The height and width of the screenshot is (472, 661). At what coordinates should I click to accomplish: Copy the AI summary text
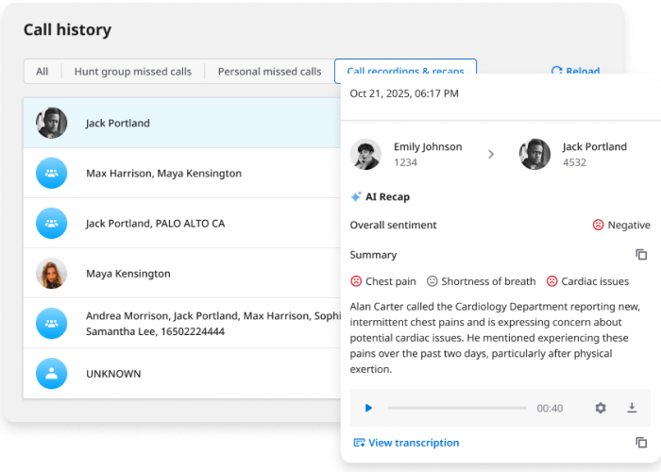[x=641, y=255]
